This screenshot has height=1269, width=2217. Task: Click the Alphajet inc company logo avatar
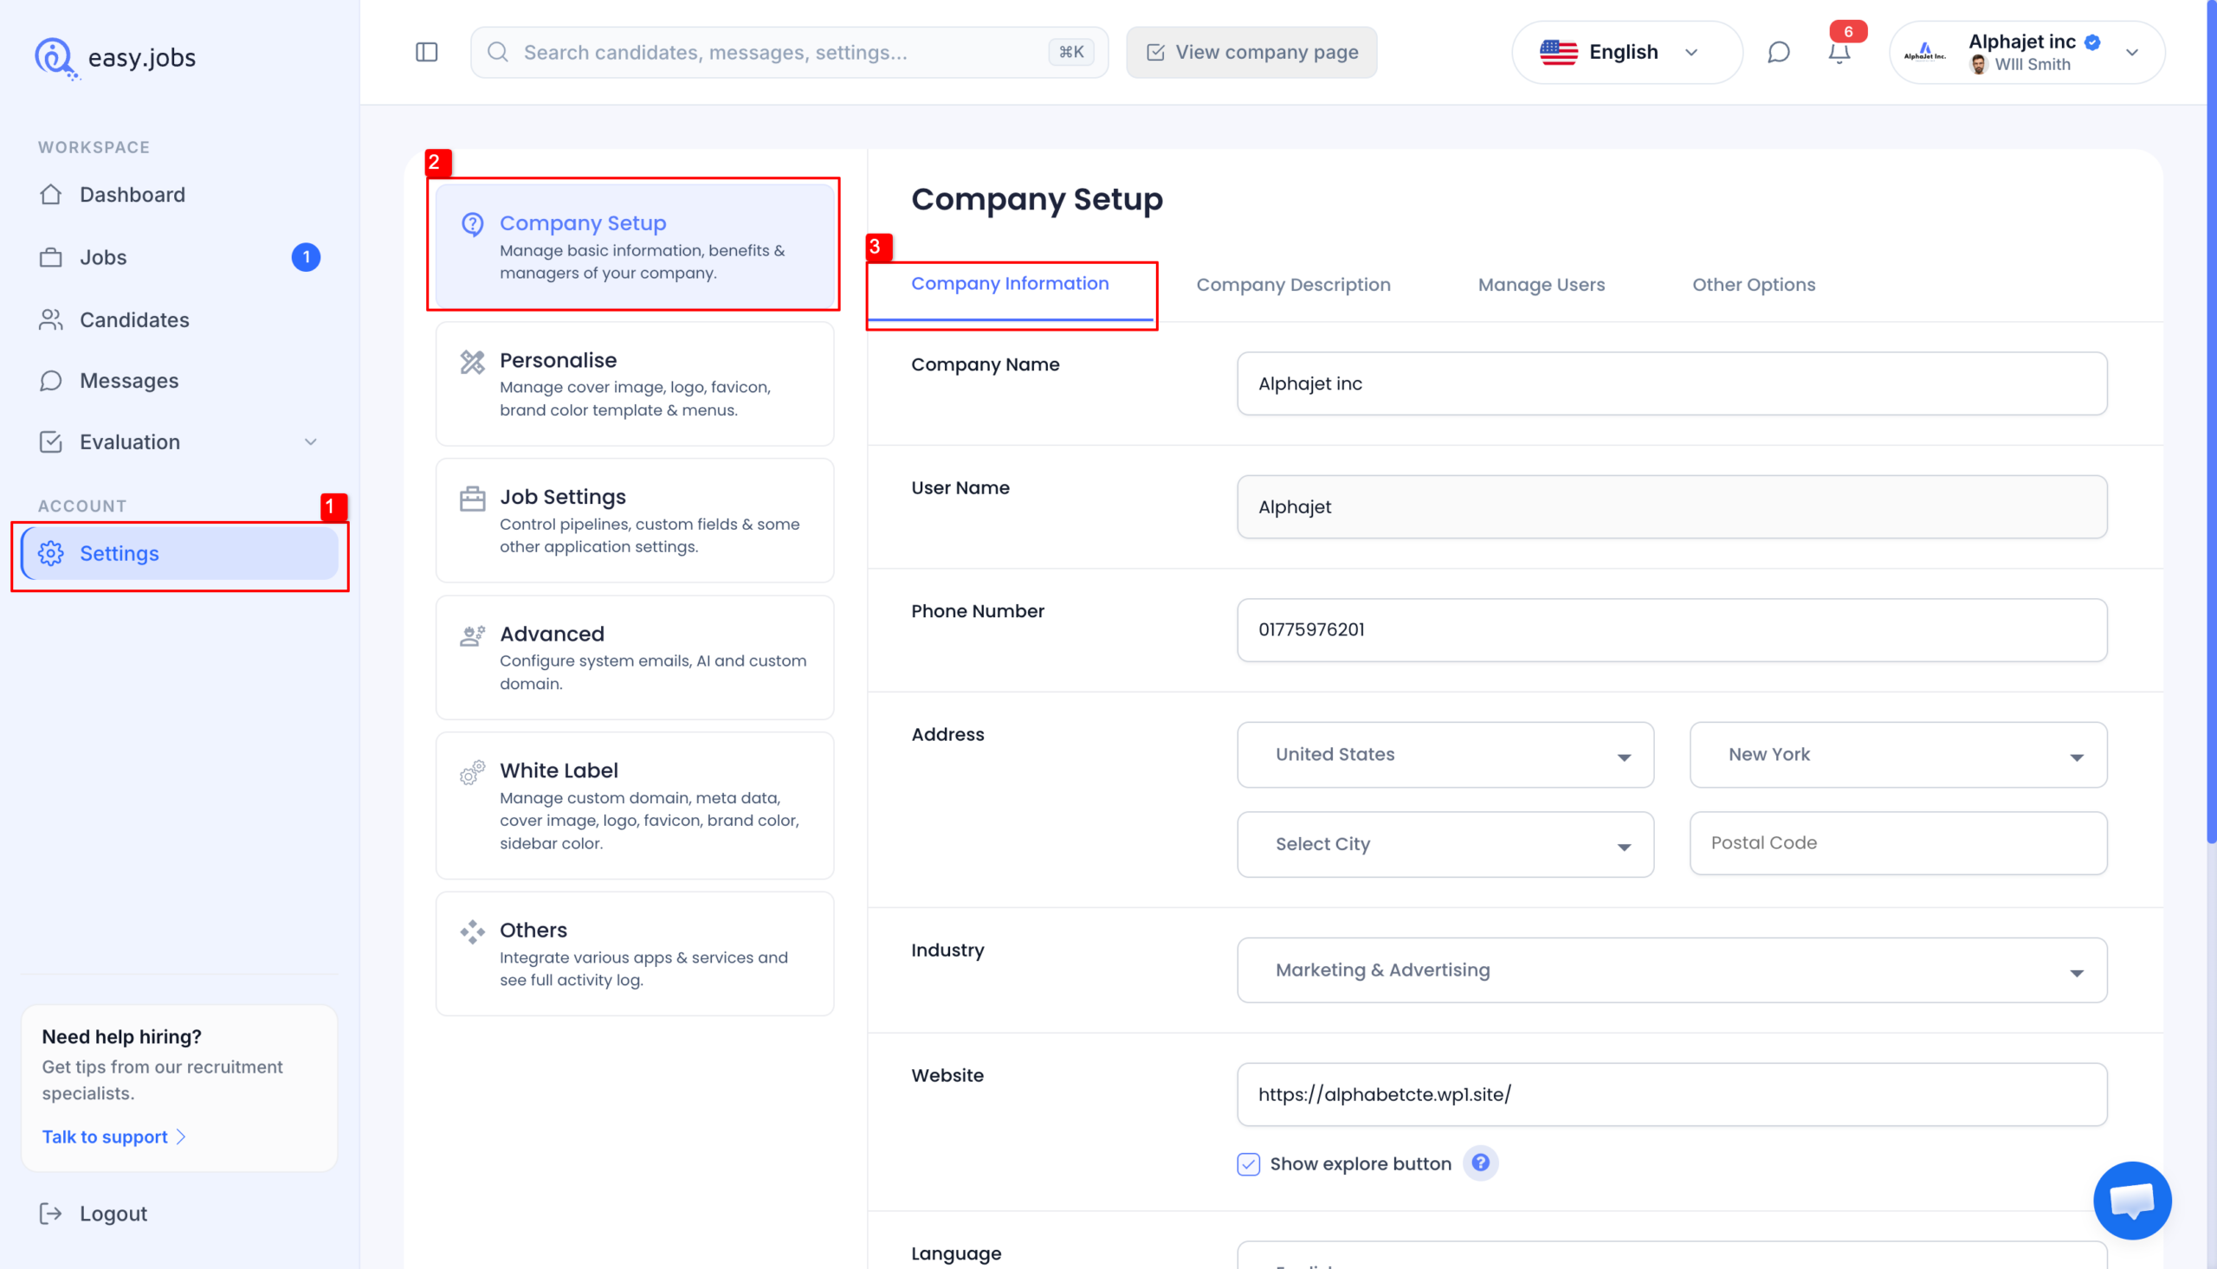(x=1925, y=52)
